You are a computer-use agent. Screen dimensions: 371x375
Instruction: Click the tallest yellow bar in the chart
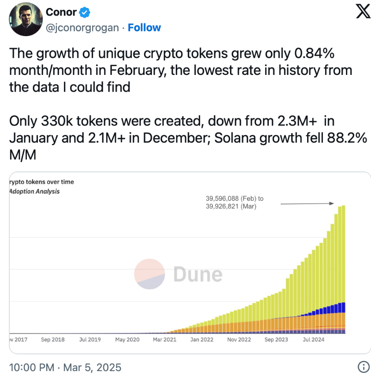pos(343,253)
